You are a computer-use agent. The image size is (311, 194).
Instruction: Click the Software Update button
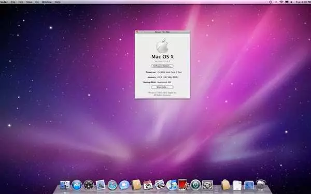(162, 66)
